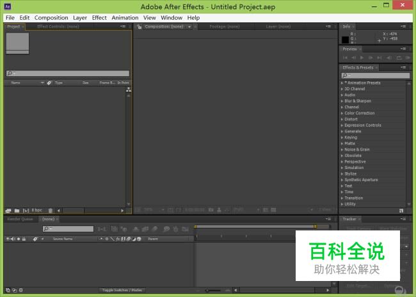The image size is (416, 297).
Task: Open the Layer menu
Action: 80,18
